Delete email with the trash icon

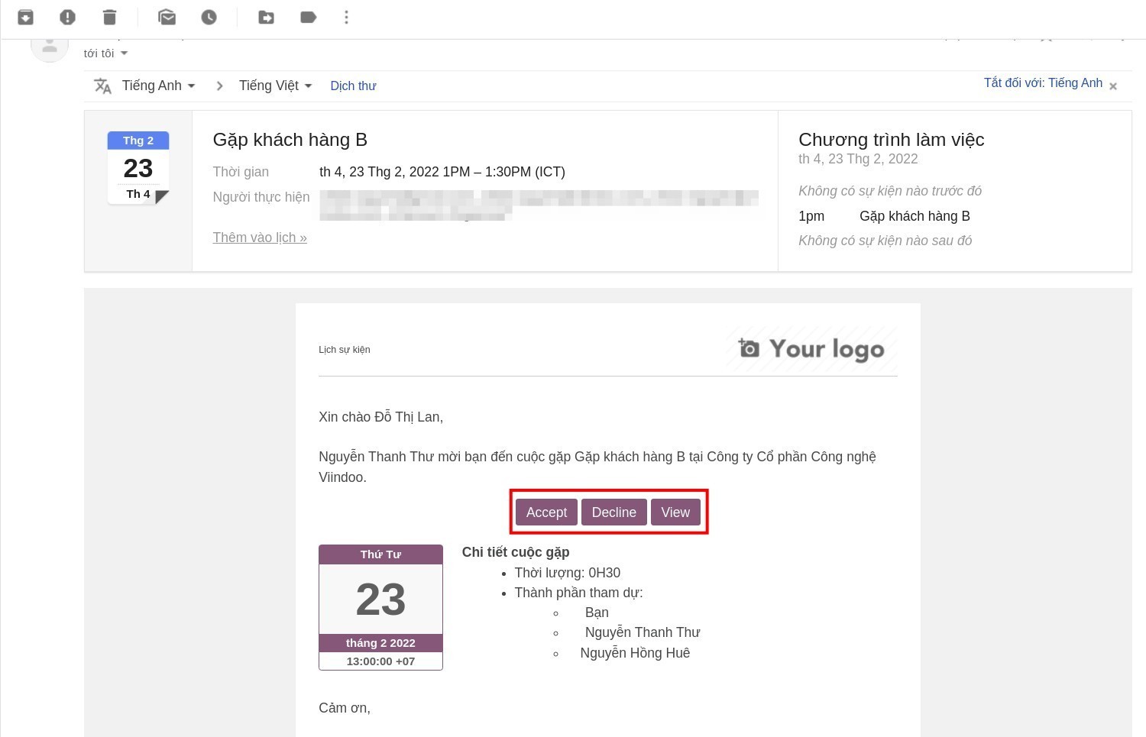pyautogui.click(x=110, y=17)
